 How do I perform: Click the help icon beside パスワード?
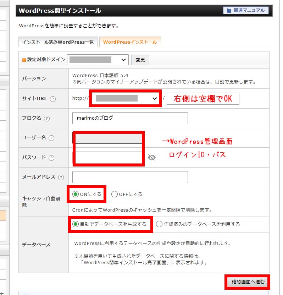tap(51, 158)
